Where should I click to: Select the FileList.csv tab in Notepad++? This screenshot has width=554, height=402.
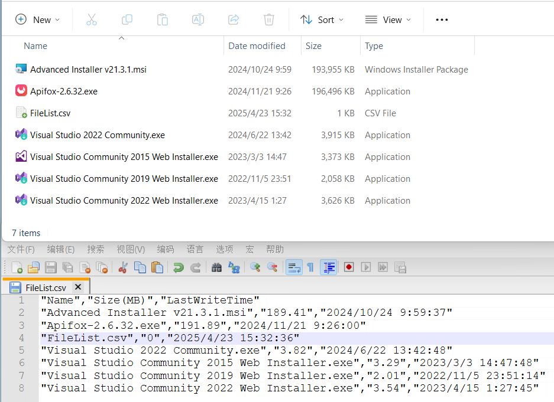(x=46, y=287)
